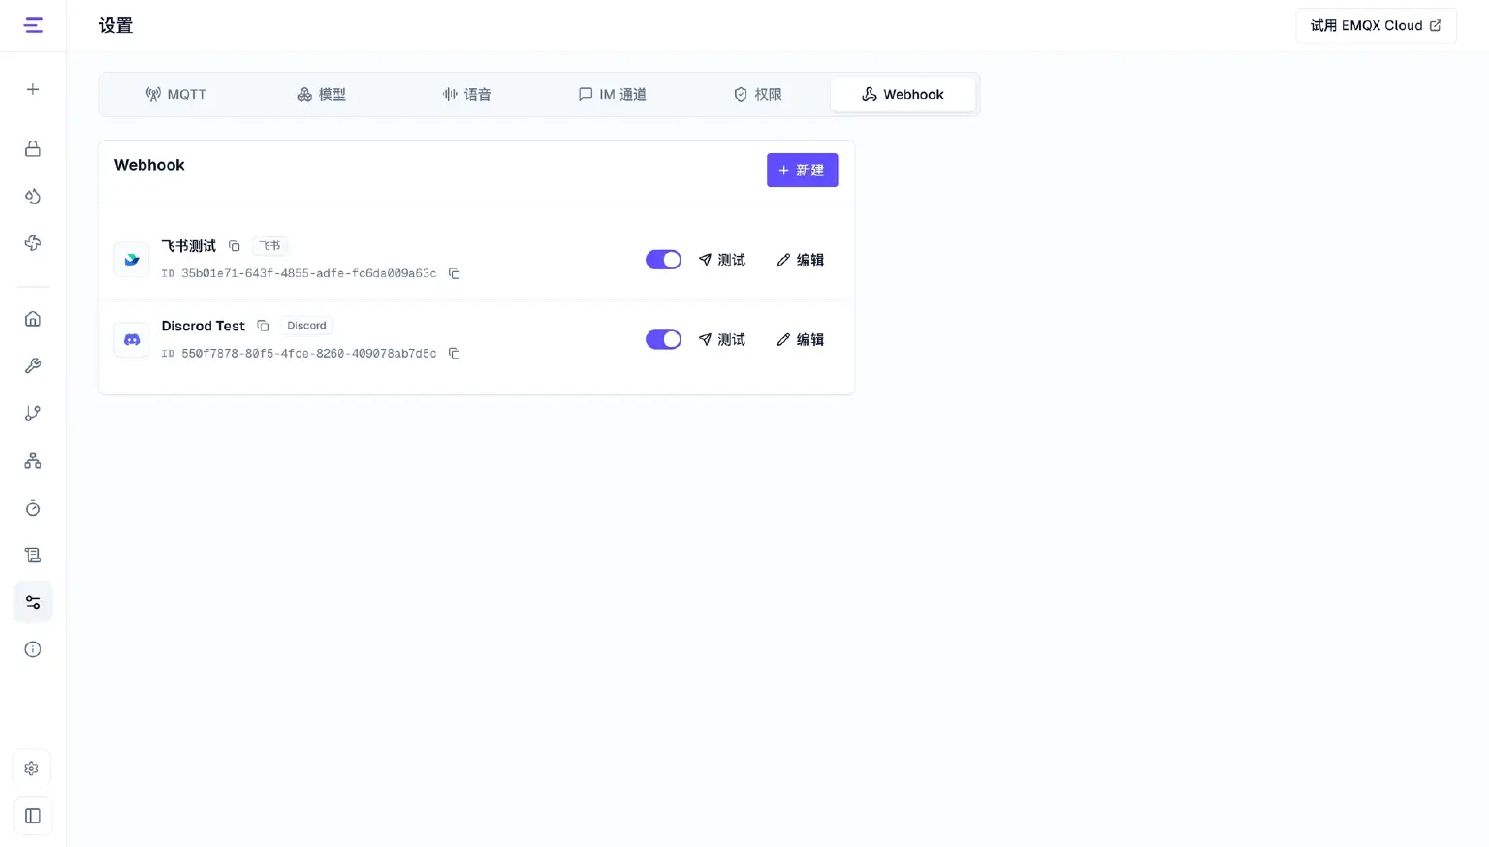Switch to the MQTT tab

click(175, 94)
